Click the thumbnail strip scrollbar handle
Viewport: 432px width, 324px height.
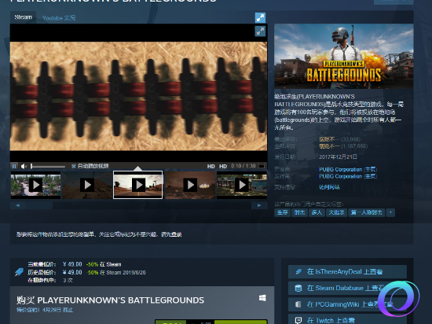click(x=39, y=205)
